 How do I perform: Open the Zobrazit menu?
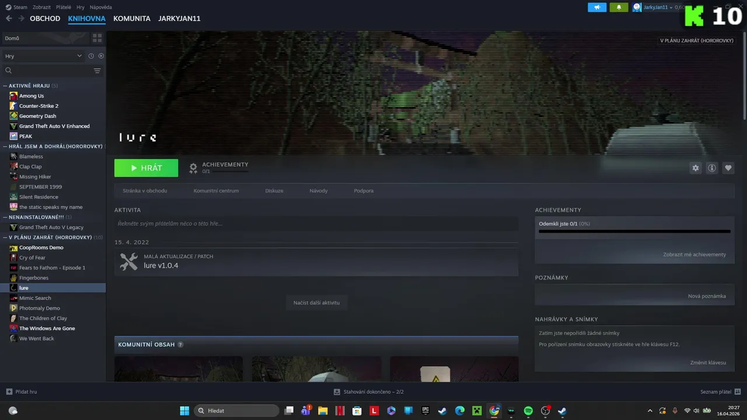41,7
